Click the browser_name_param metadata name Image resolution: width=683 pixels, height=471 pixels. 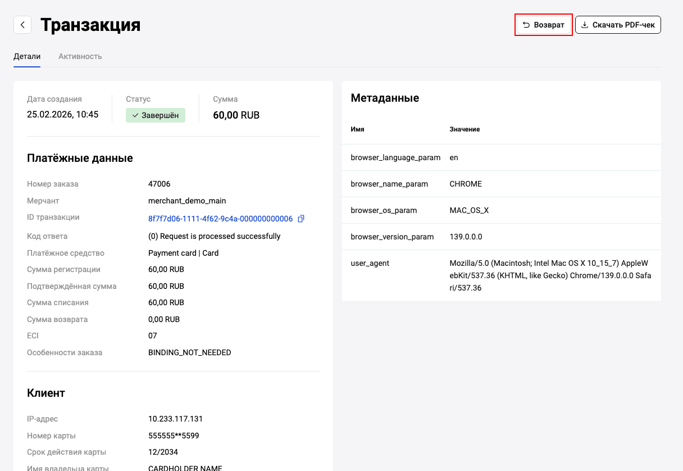(x=389, y=184)
